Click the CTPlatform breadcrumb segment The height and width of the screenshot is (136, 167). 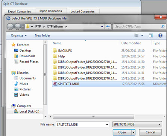pos(55,26)
